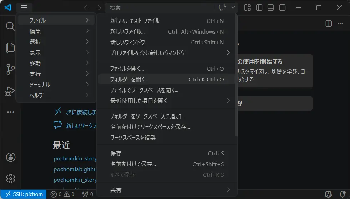350x199 pixels.
Task: Open Copilot status icon in status bar
Action: [328, 194]
